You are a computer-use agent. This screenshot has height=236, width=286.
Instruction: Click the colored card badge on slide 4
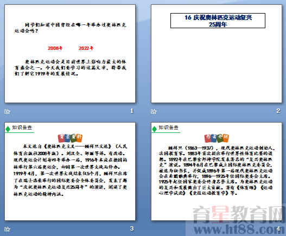click(x=217, y=138)
